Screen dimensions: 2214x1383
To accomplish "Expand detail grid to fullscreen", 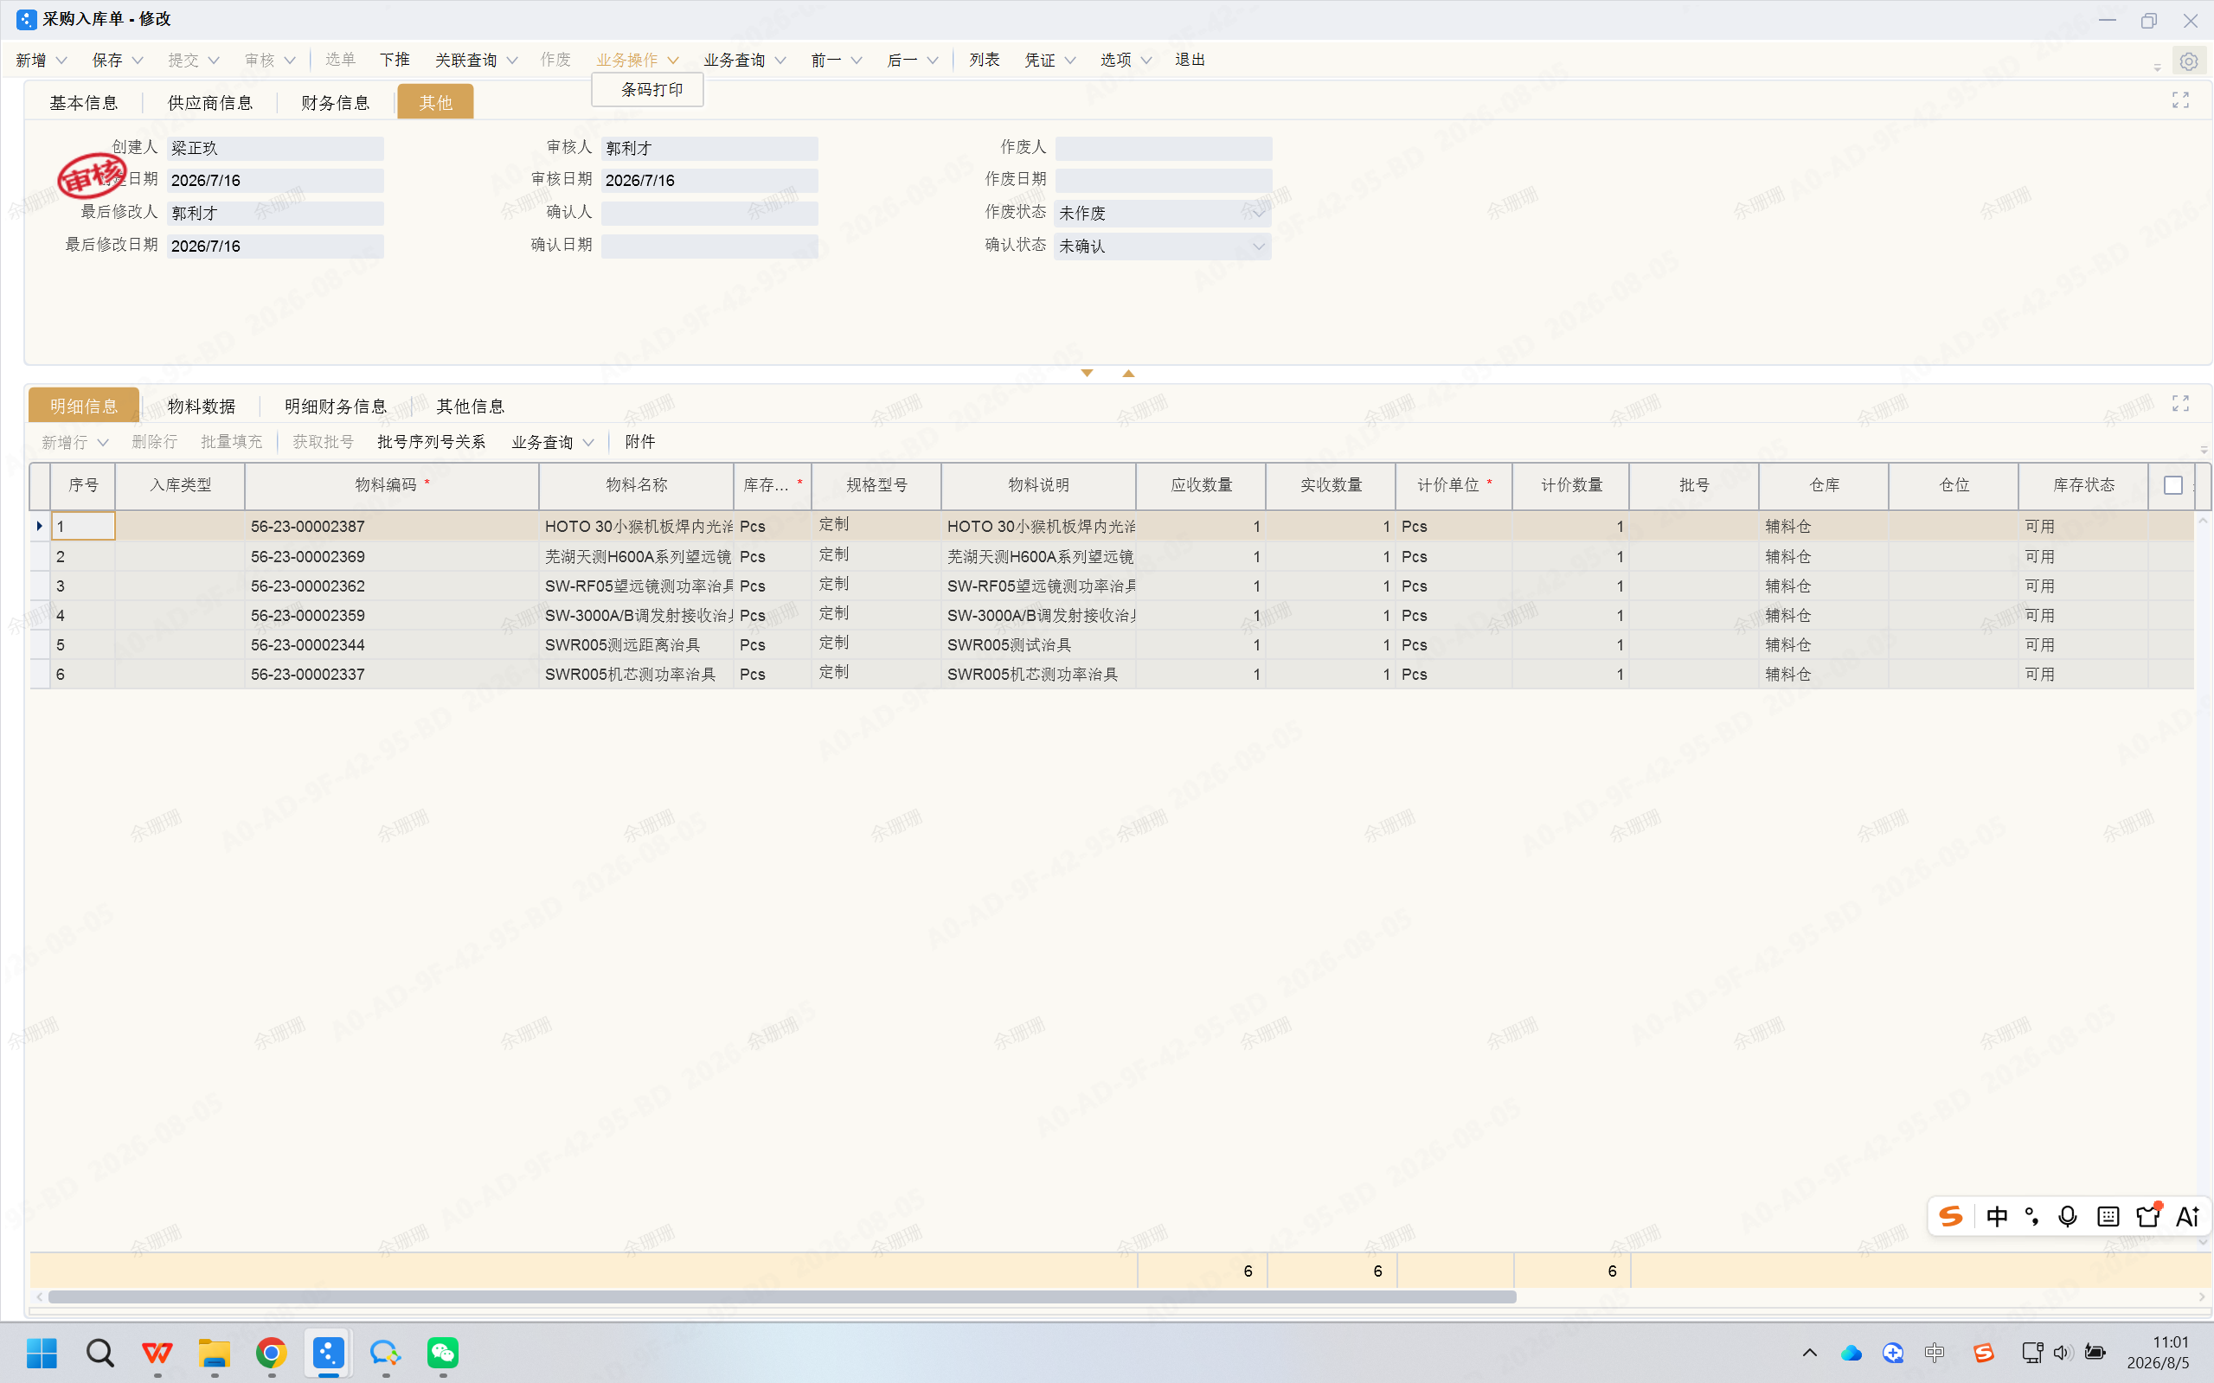I will pyautogui.click(x=2180, y=403).
